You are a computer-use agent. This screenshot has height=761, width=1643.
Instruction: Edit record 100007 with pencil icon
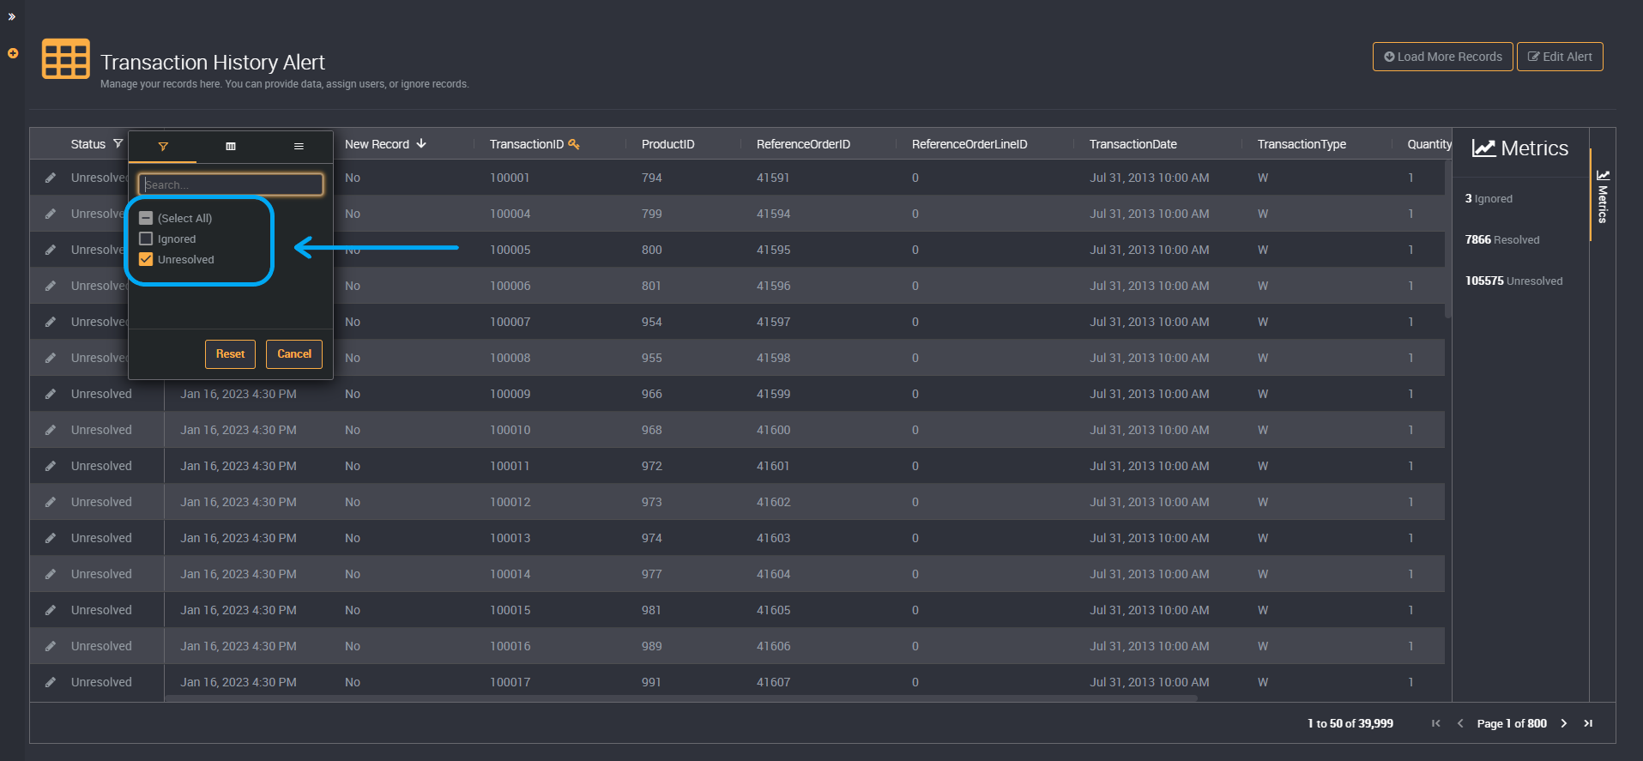(x=51, y=322)
